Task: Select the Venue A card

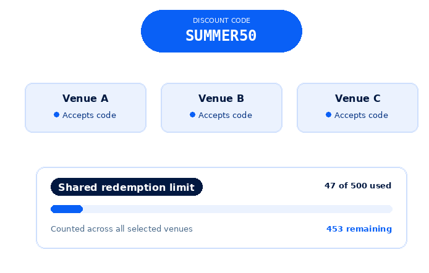Action: pos(85,107)
